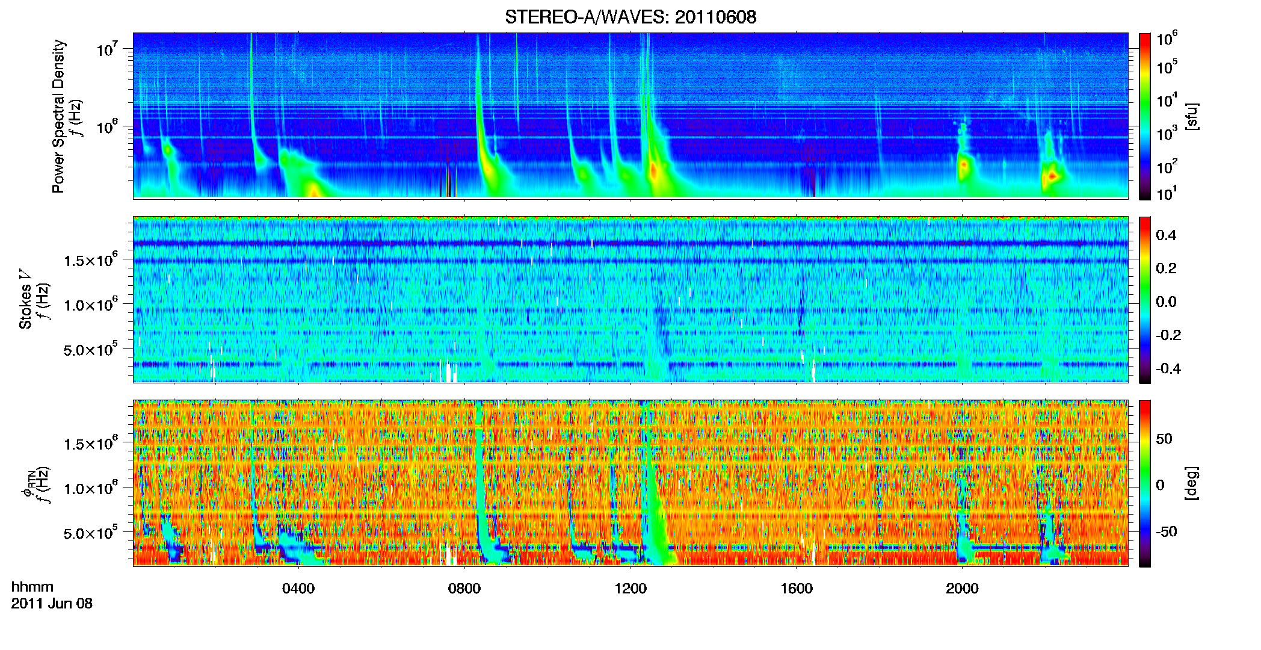This screenshot has height=650, width=1261.
Task: Click the phi RTN angle colorbar
Action: [x=1145, y=483]
